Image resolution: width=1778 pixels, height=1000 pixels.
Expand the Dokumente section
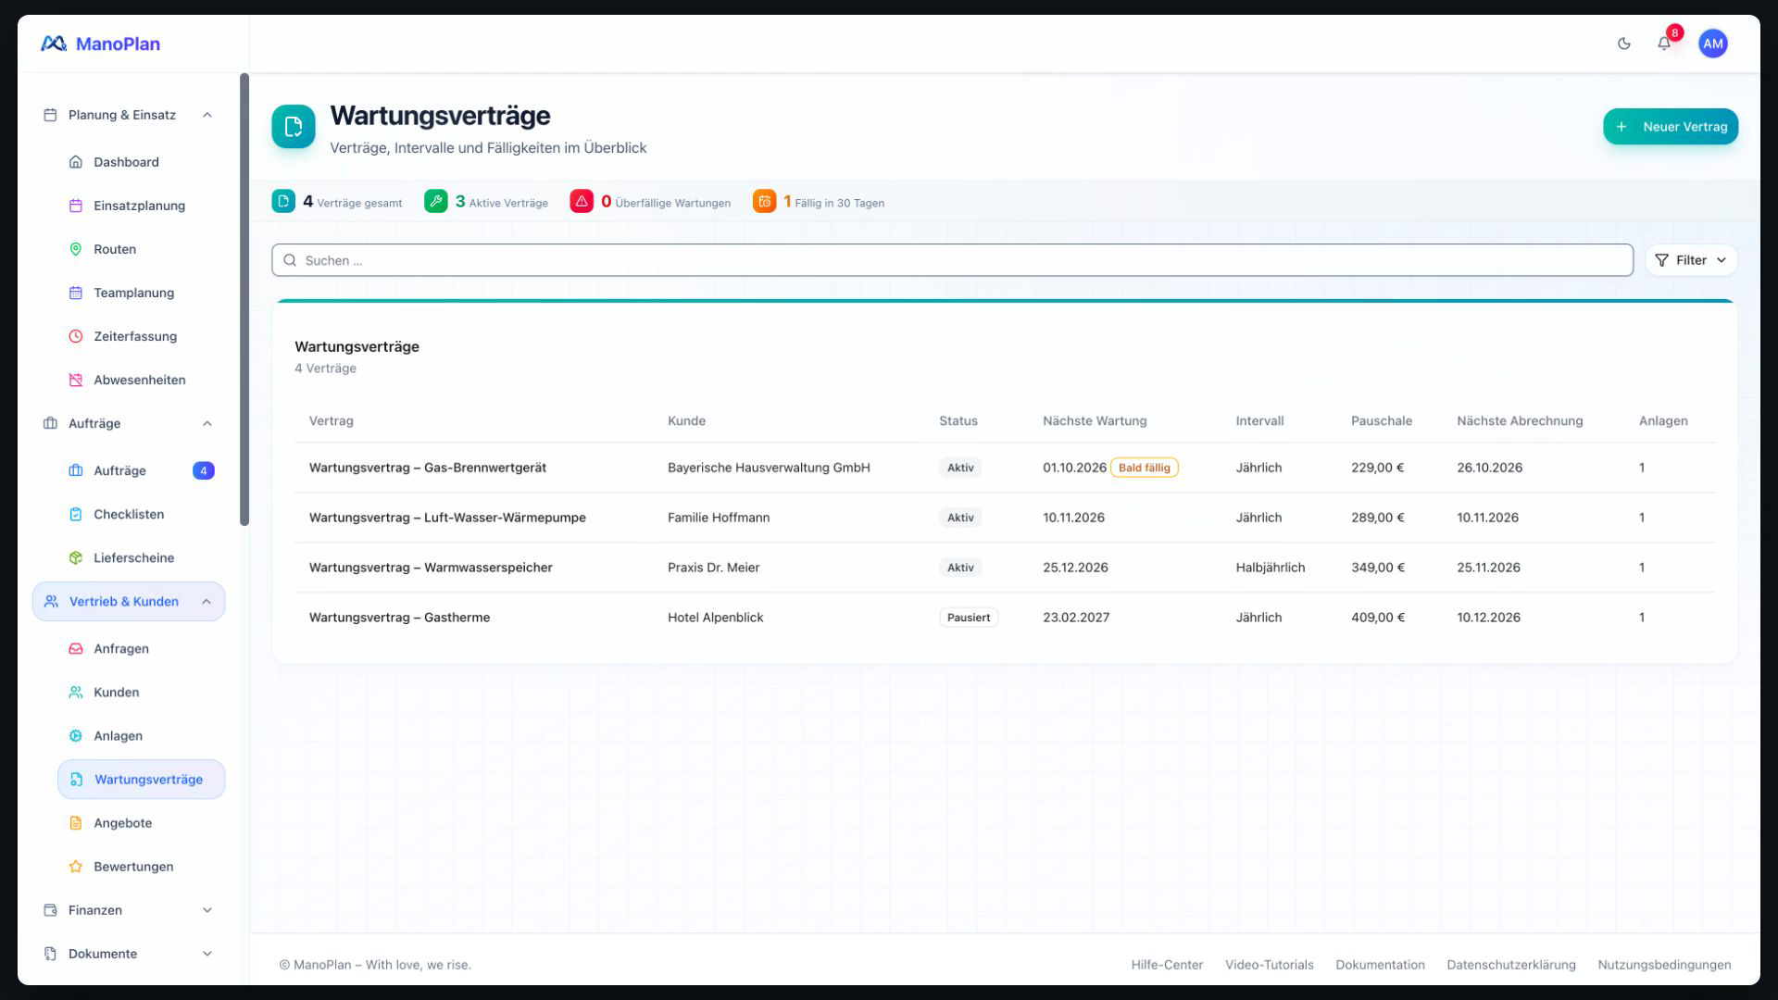click(x=129, y=953)
